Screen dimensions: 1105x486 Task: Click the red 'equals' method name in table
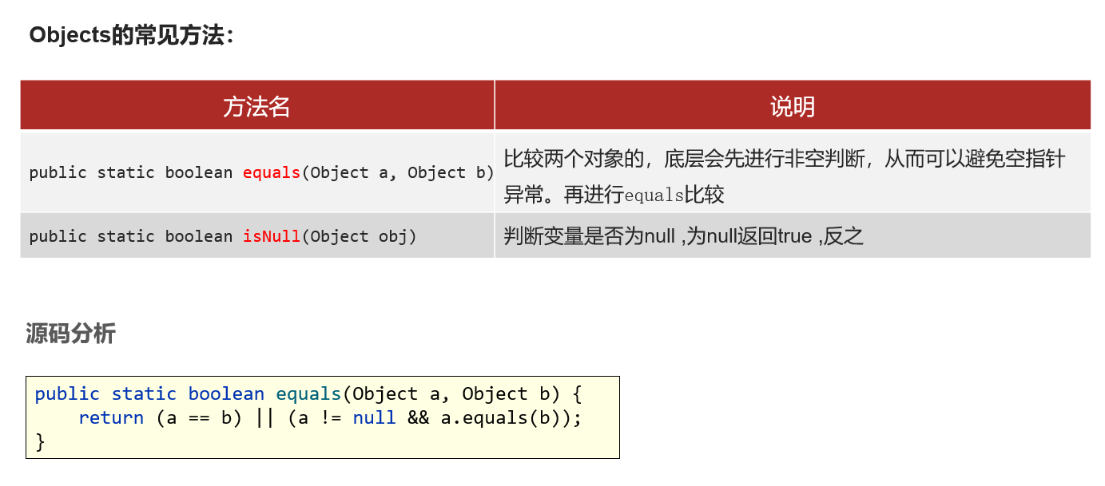[272, 172]
